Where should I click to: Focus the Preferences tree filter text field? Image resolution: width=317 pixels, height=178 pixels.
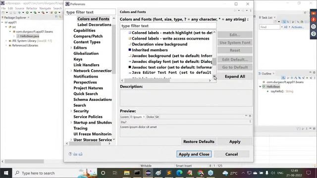pyautogui.click(x=90, y=12)
